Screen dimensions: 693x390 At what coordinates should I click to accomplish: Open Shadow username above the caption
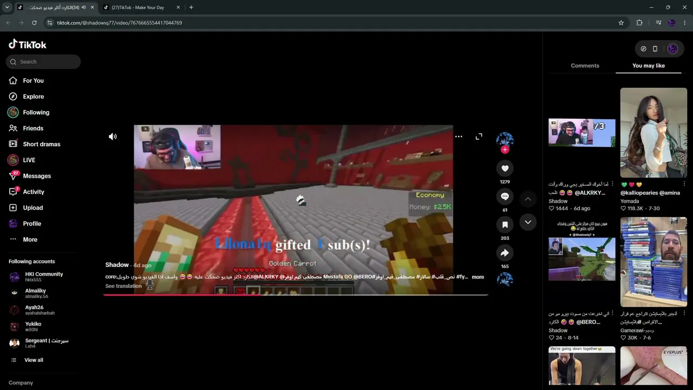(117, 265)
